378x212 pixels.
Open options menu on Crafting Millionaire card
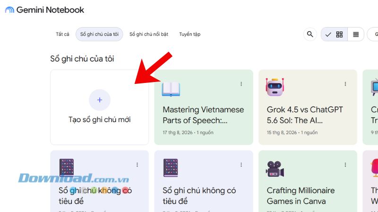click(345, 164)
